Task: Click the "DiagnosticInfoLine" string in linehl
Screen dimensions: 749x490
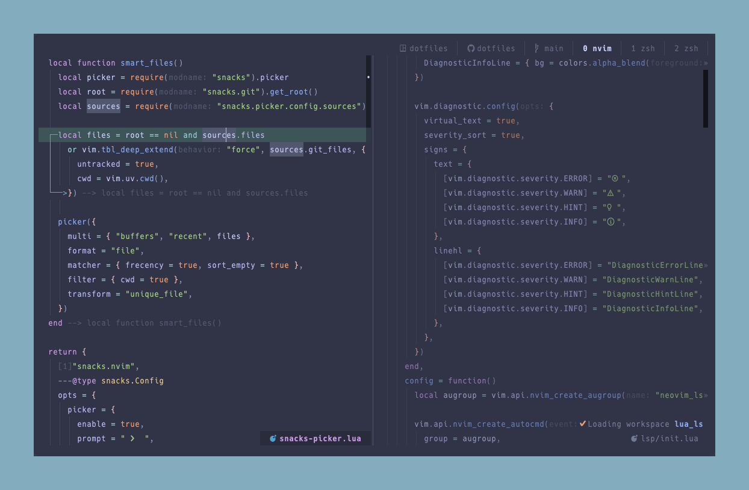Action: click(x=650, y=308)
